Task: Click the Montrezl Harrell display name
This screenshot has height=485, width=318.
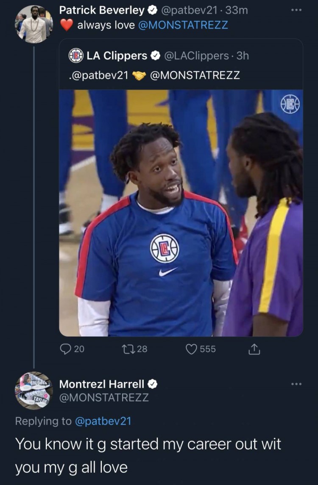Action: (102, 384)
